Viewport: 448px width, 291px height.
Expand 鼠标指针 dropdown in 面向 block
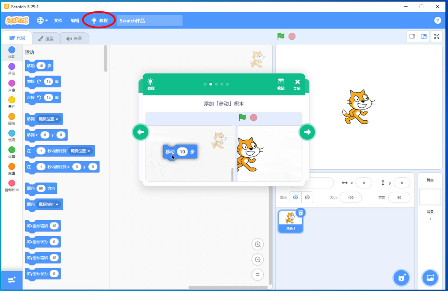(49, 204)
